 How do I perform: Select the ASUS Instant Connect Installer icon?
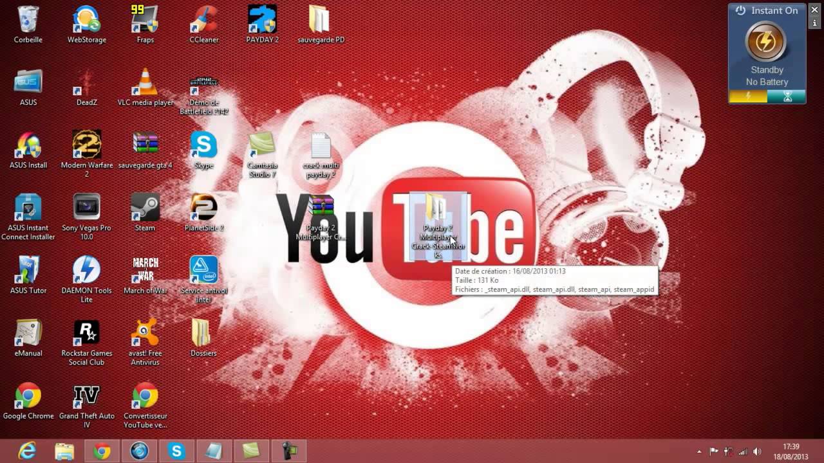click(x=28, y=217)
